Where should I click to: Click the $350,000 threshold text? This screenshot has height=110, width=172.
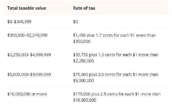tap(82, 41)
